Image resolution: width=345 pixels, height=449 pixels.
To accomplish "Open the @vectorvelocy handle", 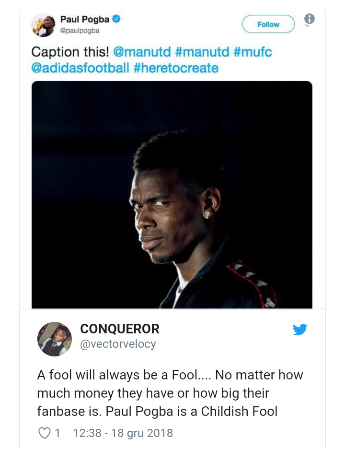I will [x=118, y=344].
